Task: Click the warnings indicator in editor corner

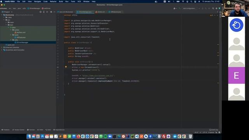Action: [x=212, y=15]
